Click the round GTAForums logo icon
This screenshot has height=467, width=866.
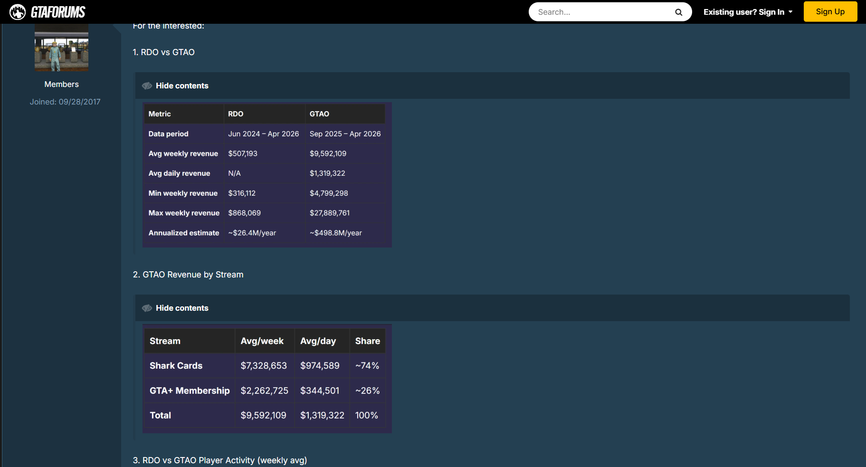[18, 12]
